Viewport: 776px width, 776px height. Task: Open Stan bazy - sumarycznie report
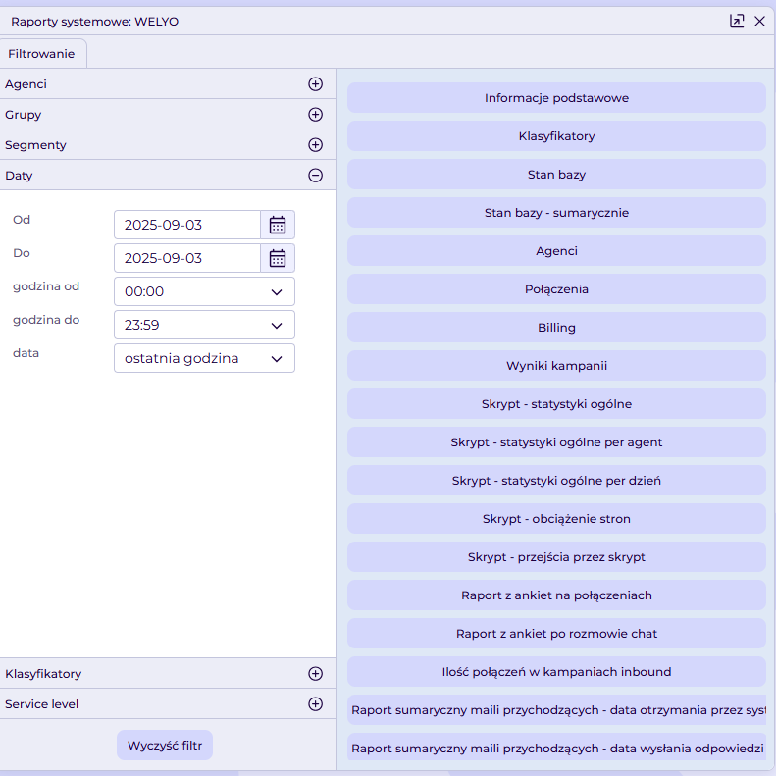(557, 213)
